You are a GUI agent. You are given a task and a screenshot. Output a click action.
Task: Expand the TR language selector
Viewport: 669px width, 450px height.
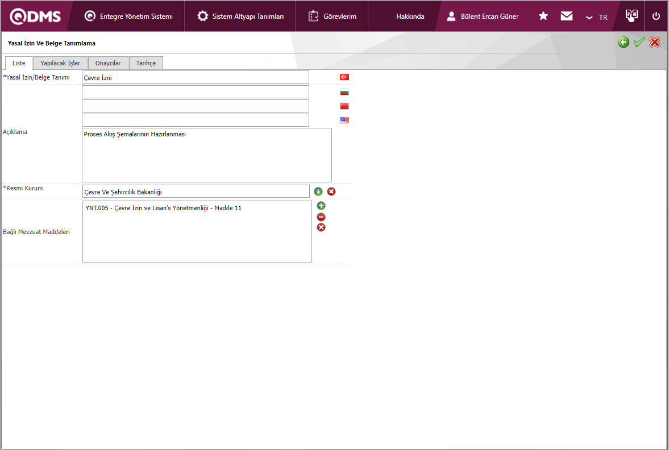click(x=597, y=17)
